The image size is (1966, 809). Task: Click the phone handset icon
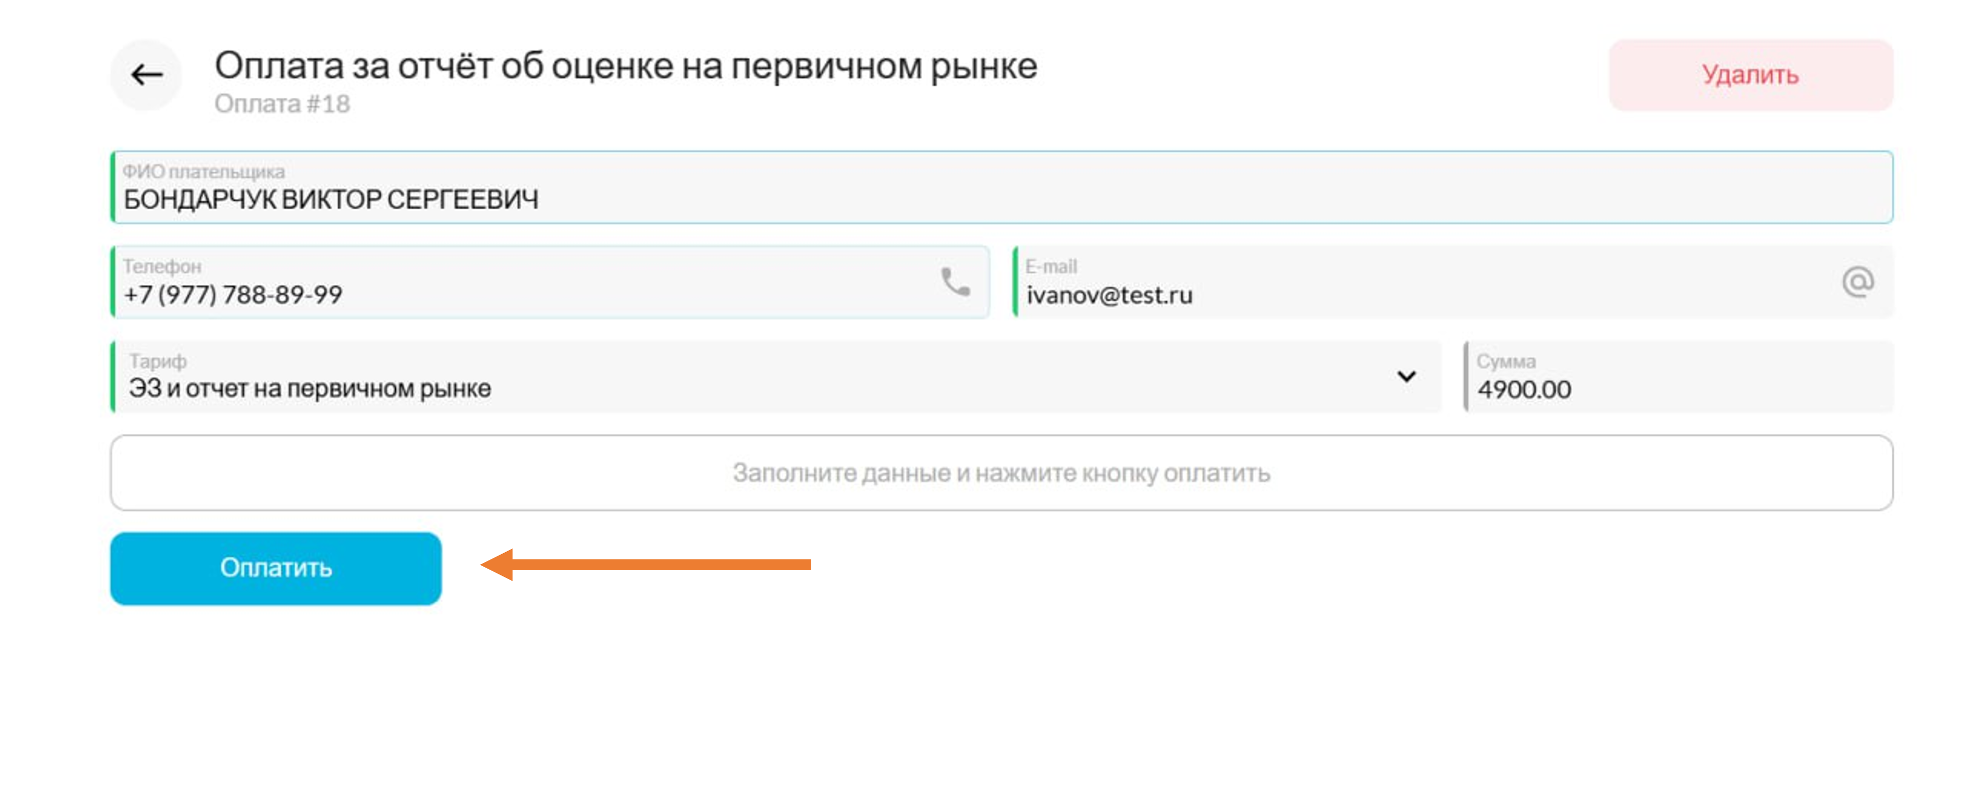955,282
